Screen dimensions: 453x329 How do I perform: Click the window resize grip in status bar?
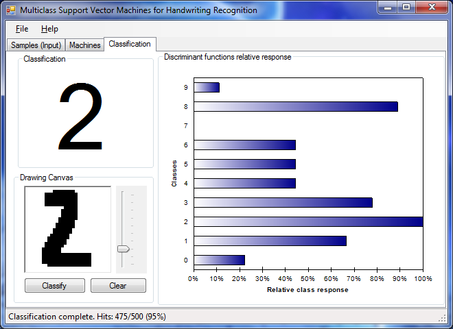pyautogui.click(x=442, y=318)
